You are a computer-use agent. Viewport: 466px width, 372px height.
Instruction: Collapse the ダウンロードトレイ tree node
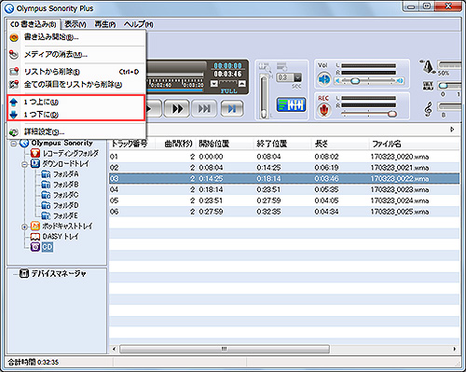click(24, 164)
